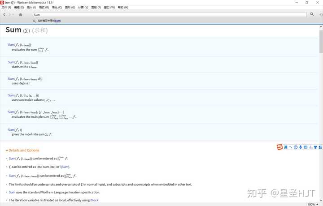This screenshot has height=206, width=323.
Task: Open the documentation home page icon
Action: tap(20, 14)
